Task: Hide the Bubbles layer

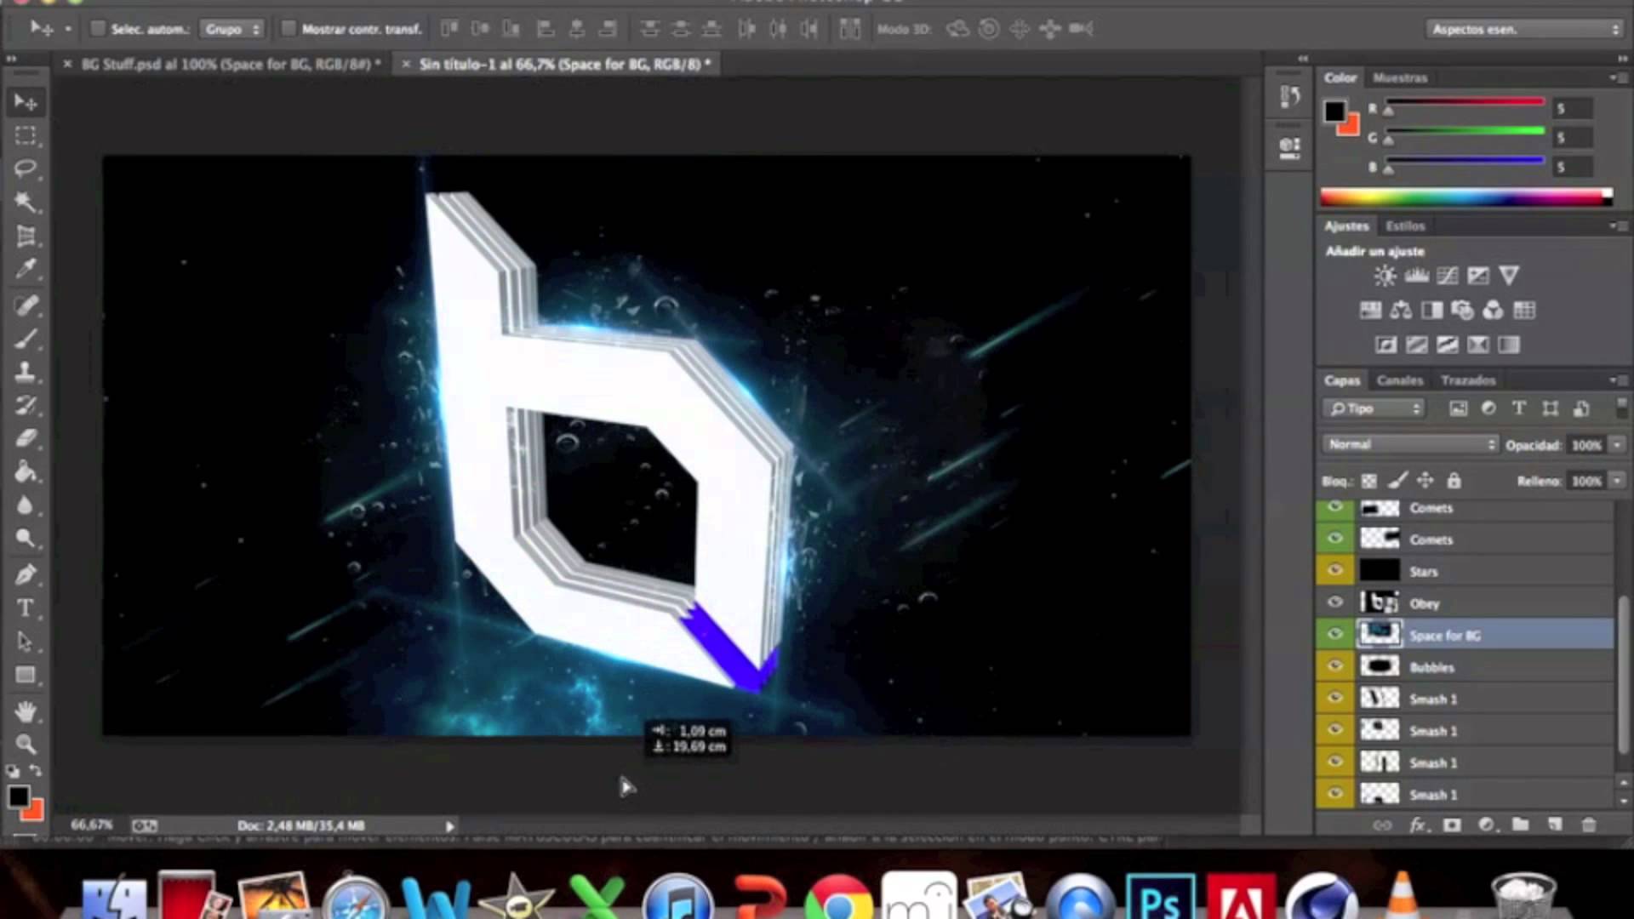Action: 1334,666
